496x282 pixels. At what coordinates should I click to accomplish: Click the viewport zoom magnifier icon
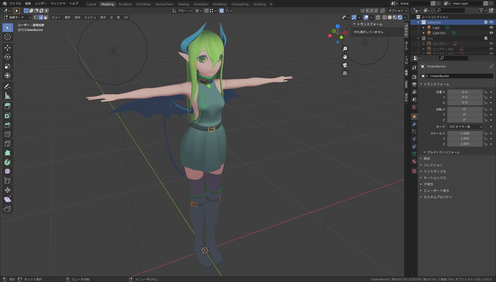345,49
